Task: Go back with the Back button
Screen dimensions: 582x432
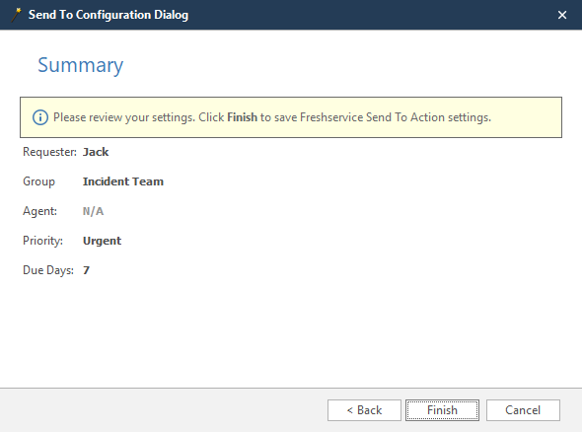Action: coord(364,410)
